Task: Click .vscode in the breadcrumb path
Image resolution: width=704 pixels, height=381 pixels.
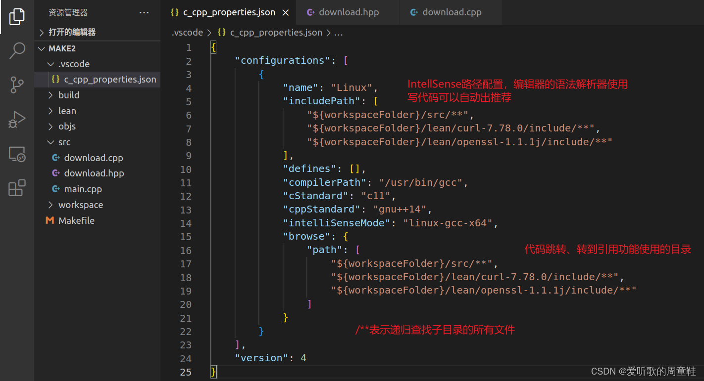Action: tap(187, 33)
